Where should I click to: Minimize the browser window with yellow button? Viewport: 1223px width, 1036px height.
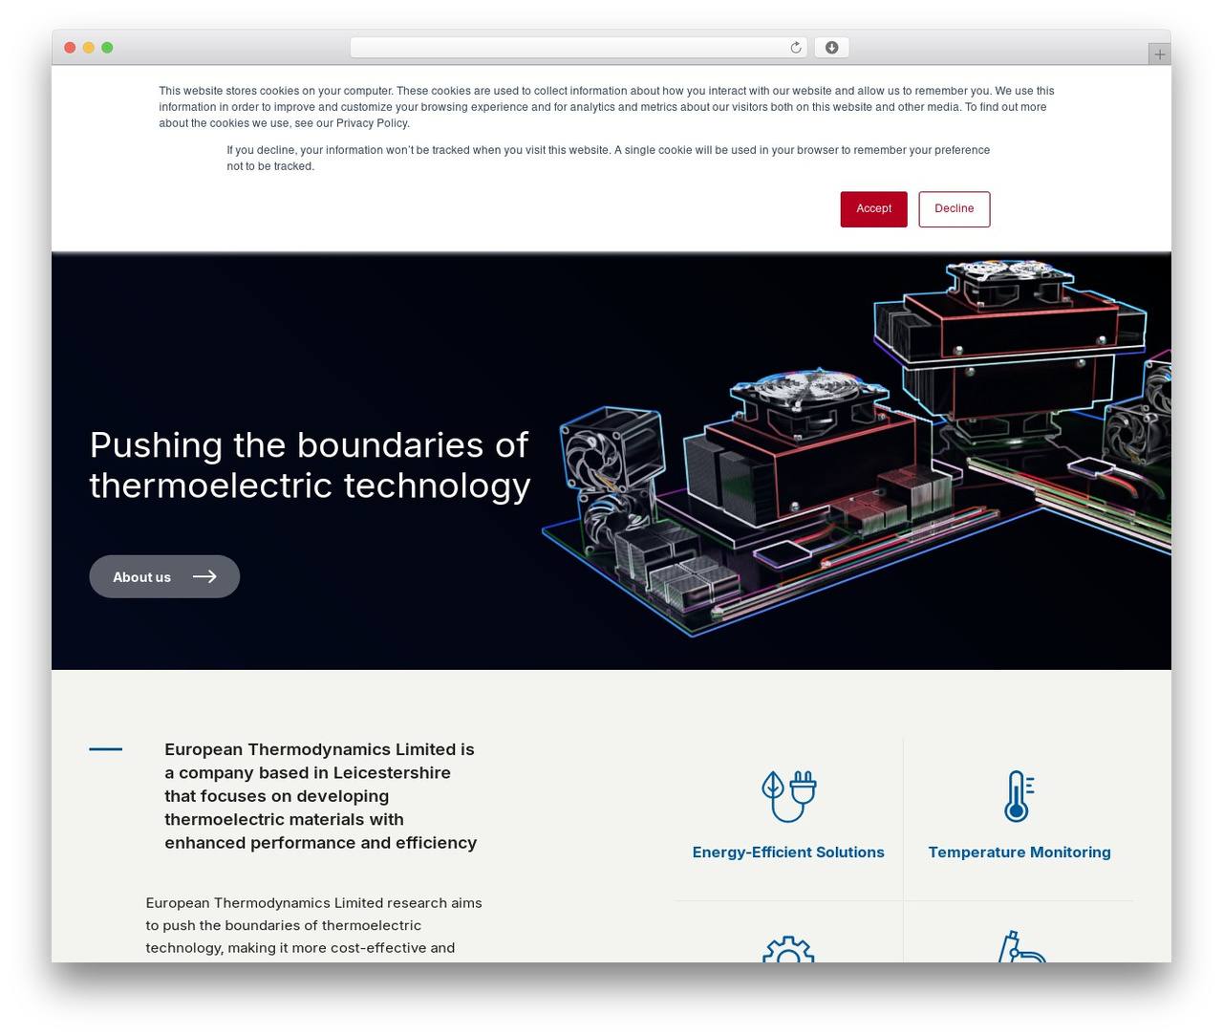click(88, 48)
